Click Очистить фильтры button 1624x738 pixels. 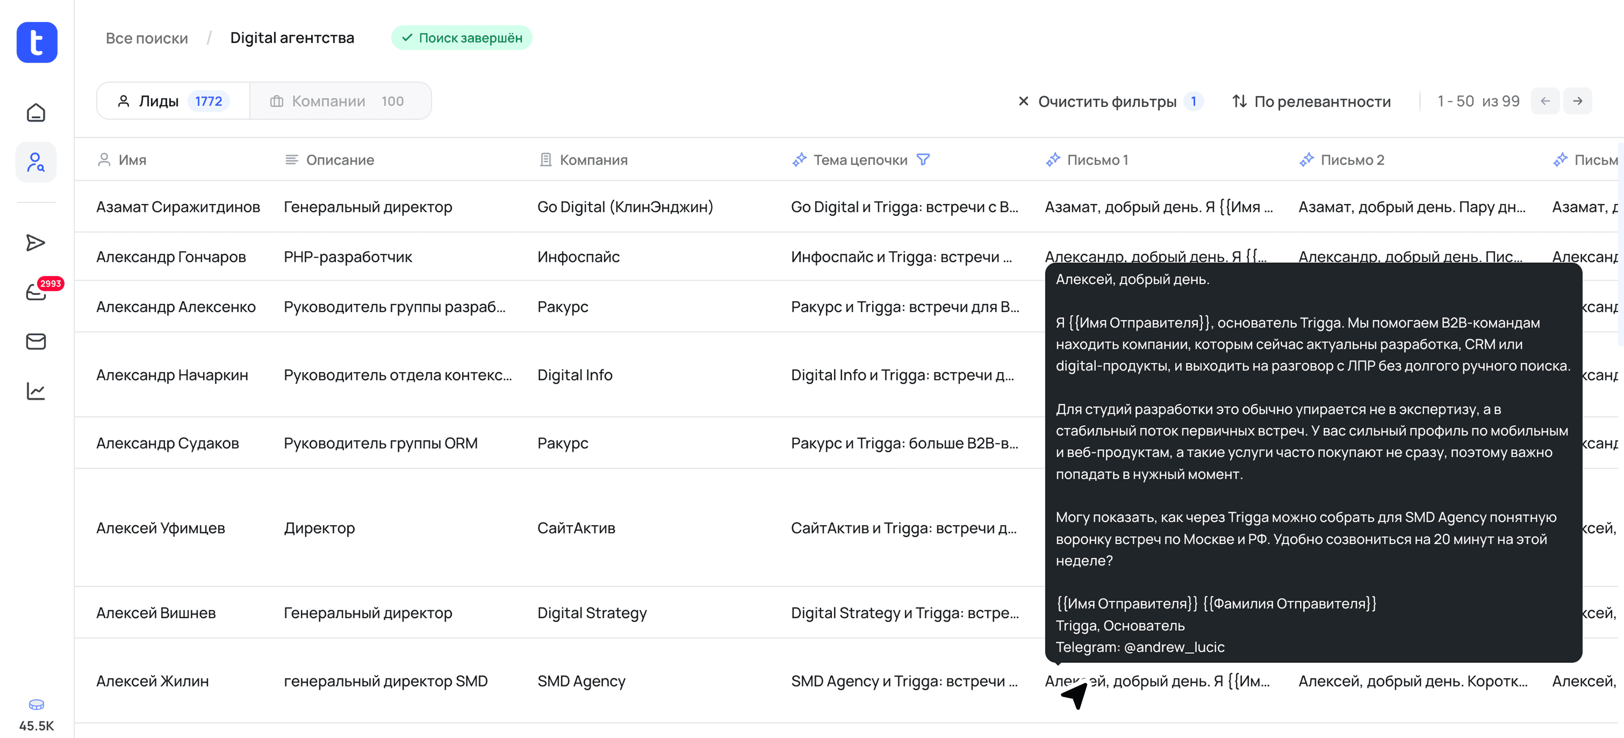[x=1110, y=102]
